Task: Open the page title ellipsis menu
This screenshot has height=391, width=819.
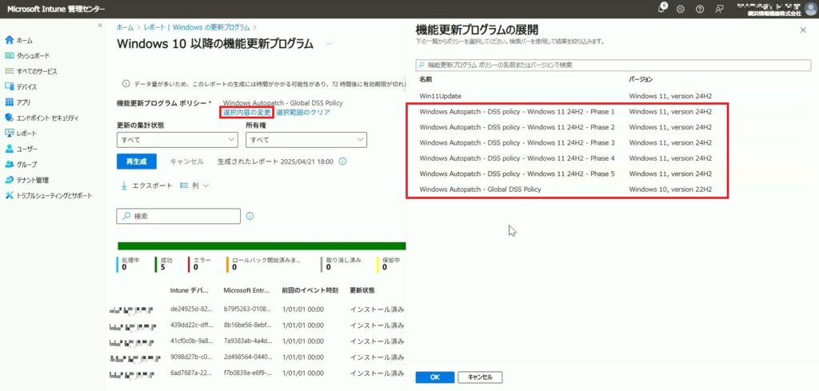Action: 329,44
